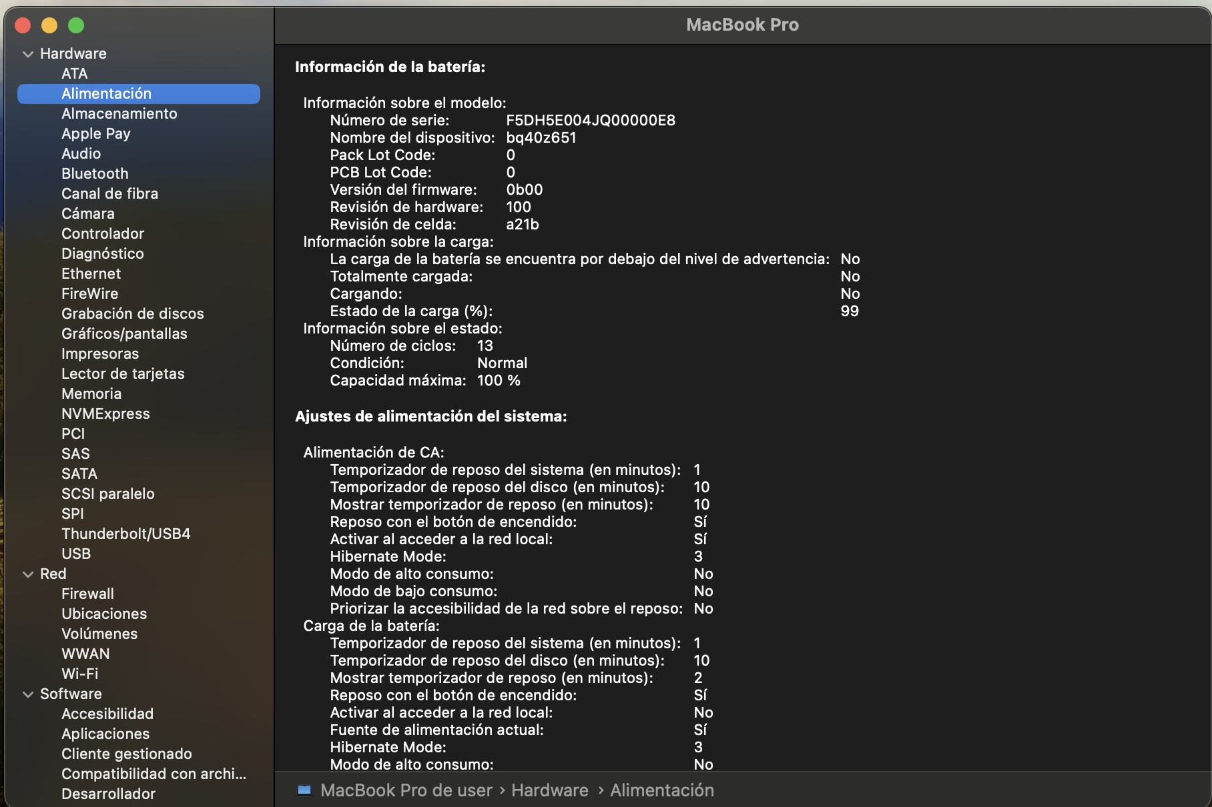Screen dimensions: 1212x807
Task: Select SAS in the sidebar
Action: 75,454
